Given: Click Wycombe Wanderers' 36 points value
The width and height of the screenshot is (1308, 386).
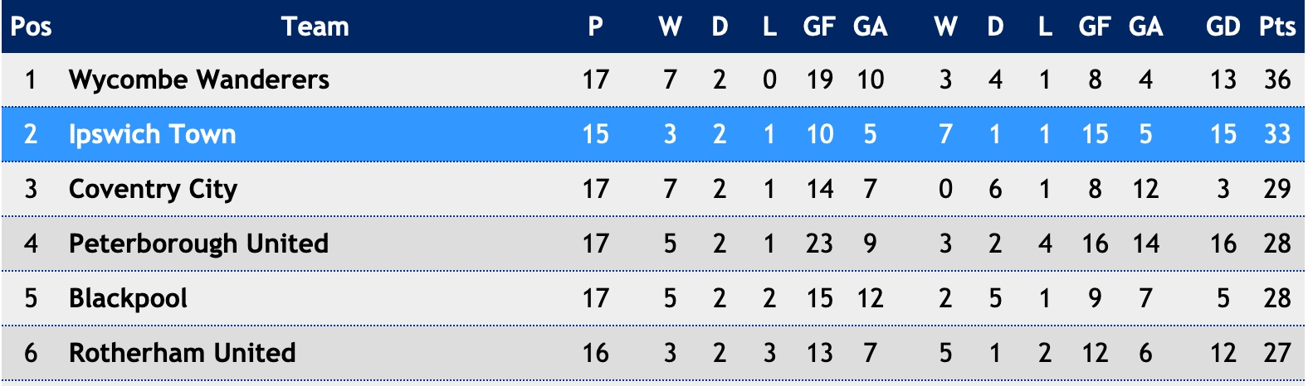Looking at the screenshot, I should (x=1277, y=80).
